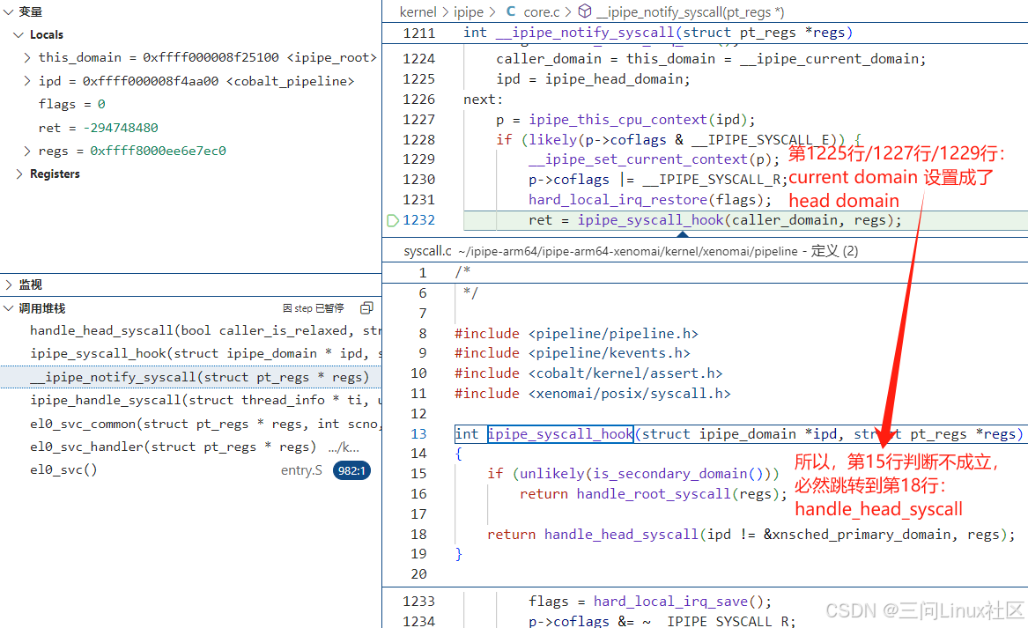Click the 982:1 line badge
This screenshot has height=628, width=1028.
(x=351, y=470)
